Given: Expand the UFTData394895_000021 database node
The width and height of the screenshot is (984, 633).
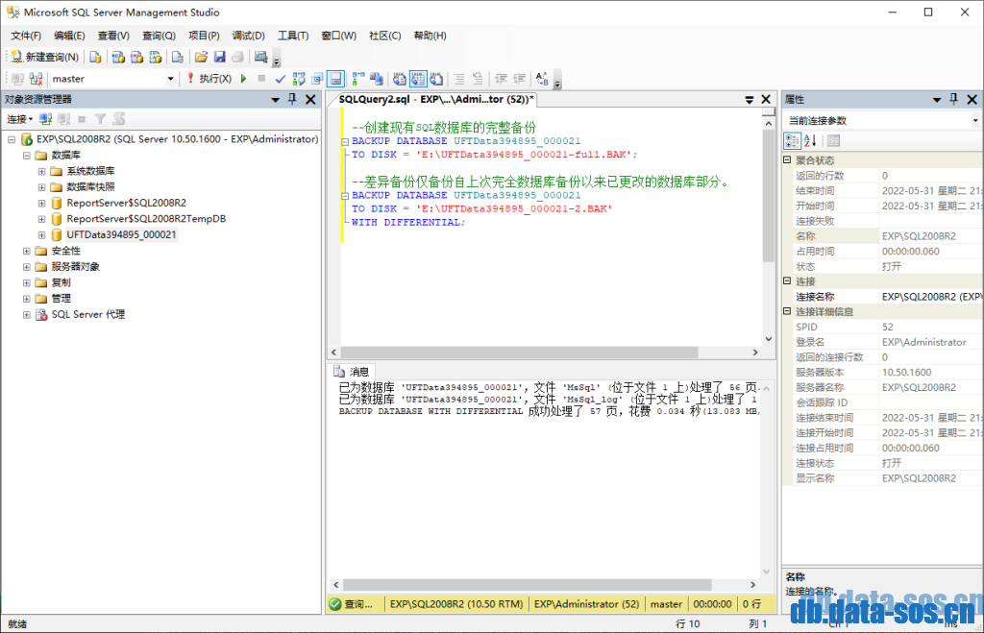Looking at the screenshot, I should coord(41,234).
